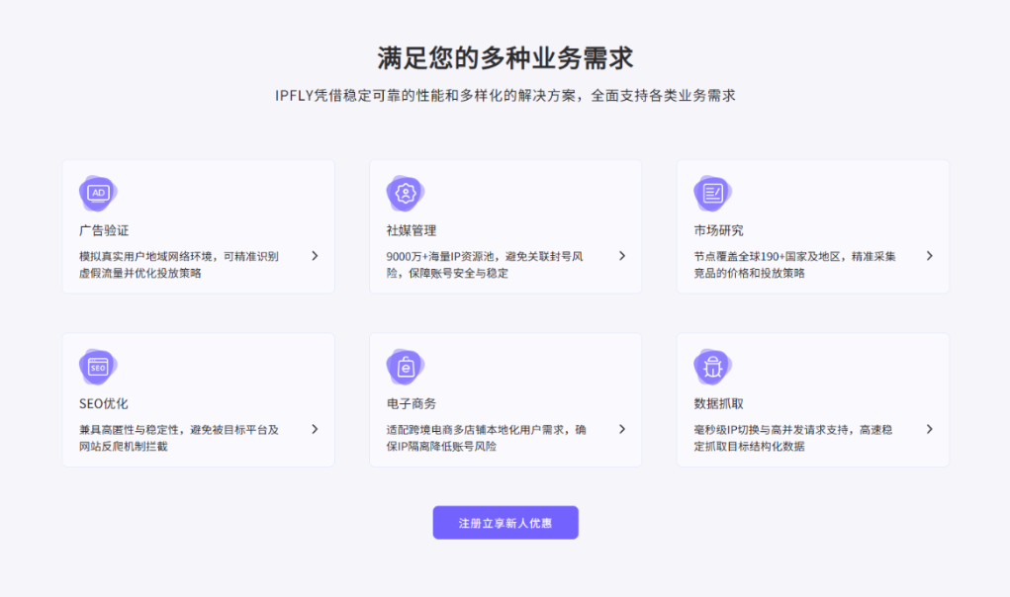Expand the 市场研究 card chevron
This screenshot has width=1010, height=597.
point(929,255)
